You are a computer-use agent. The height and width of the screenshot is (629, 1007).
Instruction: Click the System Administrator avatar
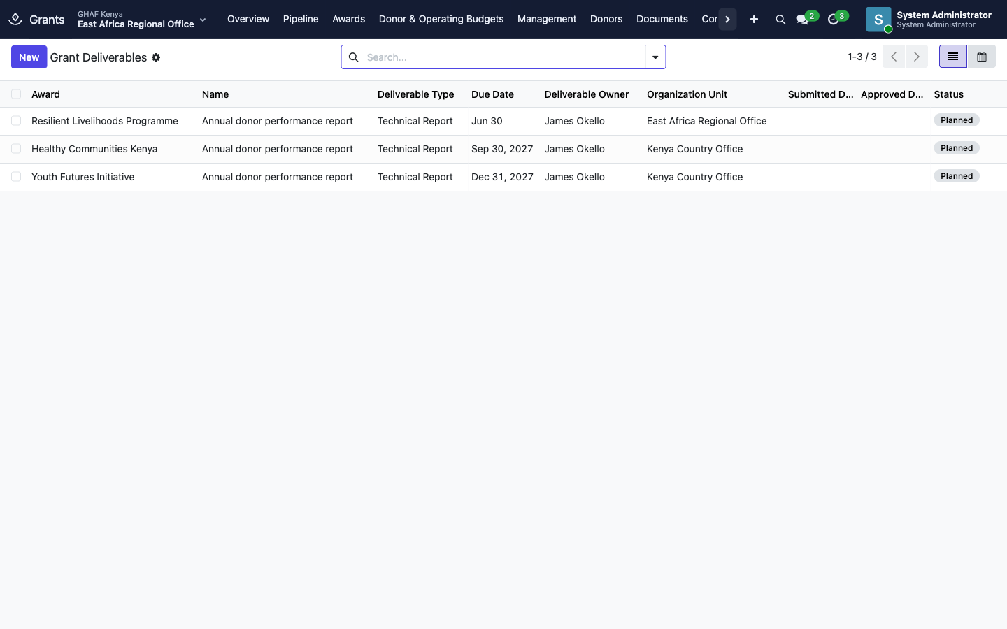coord(879,20)
